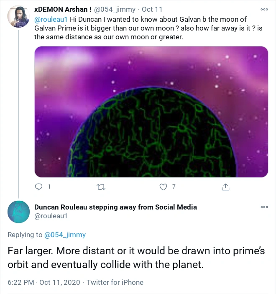The image size is (276, 294).
Task: Open Duncan Rouleau's profile avatar
Action: tap(18, 212)
